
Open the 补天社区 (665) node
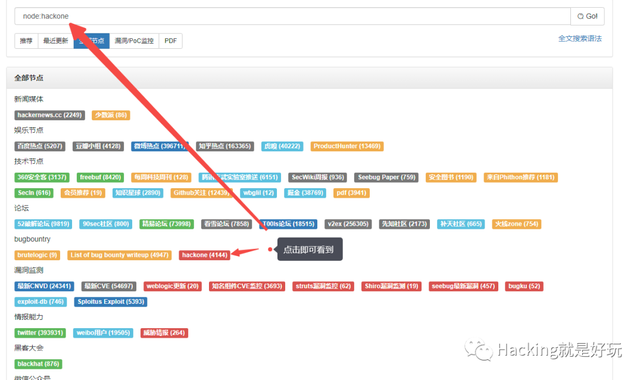(x=461, y=225)
